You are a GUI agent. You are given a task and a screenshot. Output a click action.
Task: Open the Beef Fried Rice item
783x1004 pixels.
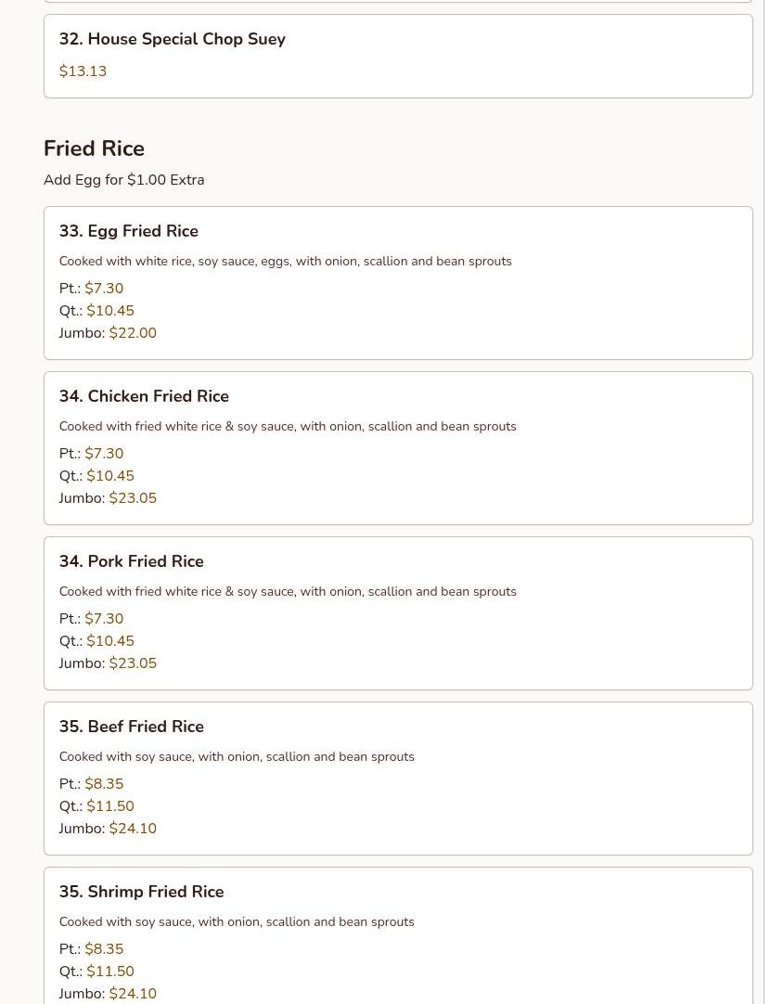click(132, 727)
